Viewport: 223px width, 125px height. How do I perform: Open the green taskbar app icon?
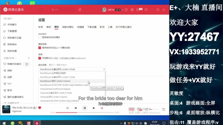point(12,123)
